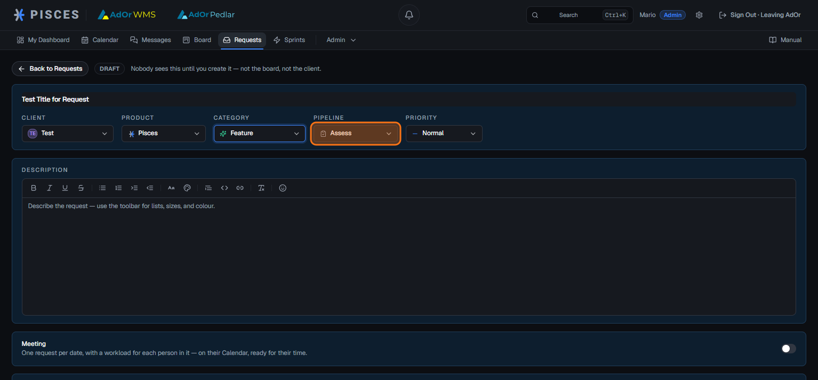
Task: Open the Sprints tab
Action: click(289, 40)
